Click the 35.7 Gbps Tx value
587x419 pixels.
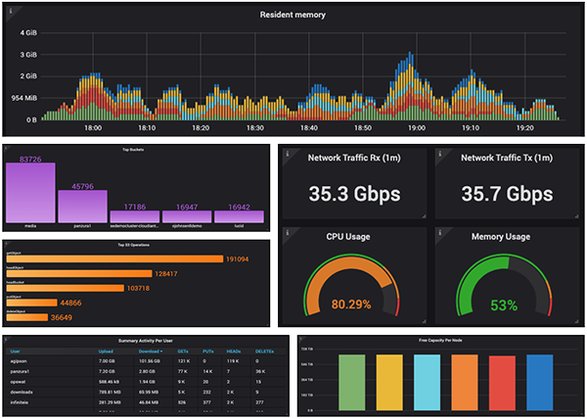(x=507, y=194)
